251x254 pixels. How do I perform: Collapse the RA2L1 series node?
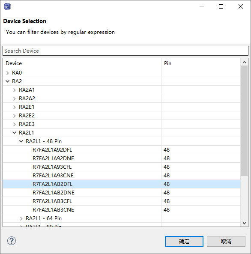[x=14, y=133]
